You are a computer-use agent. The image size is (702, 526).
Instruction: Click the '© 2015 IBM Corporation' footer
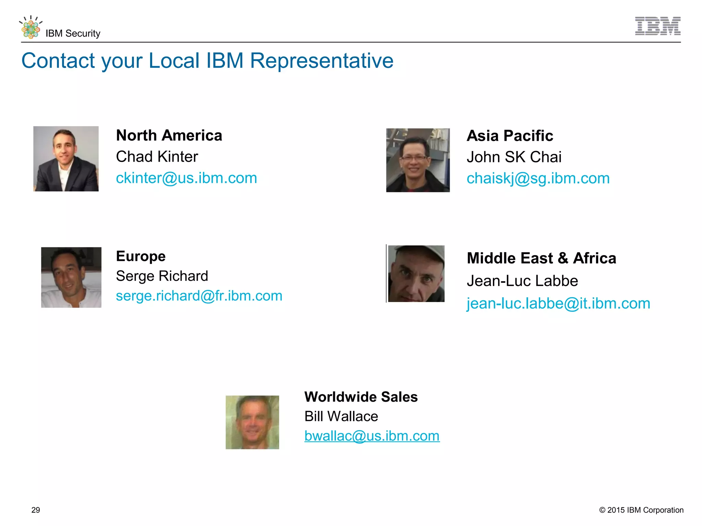(x=641, y=510)
